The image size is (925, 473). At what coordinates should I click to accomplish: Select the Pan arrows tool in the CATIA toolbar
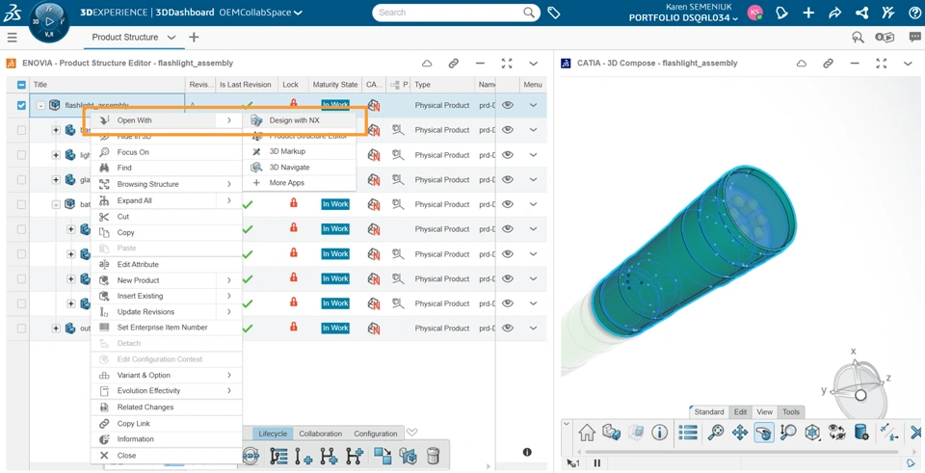pyautogui.click(x=740, y=433)
